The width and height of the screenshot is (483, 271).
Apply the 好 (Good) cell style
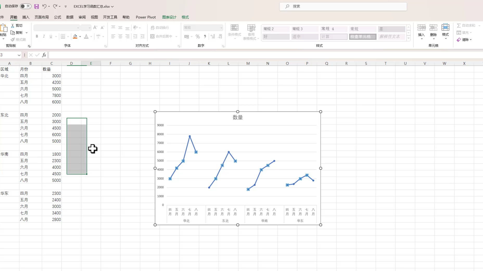276,37
